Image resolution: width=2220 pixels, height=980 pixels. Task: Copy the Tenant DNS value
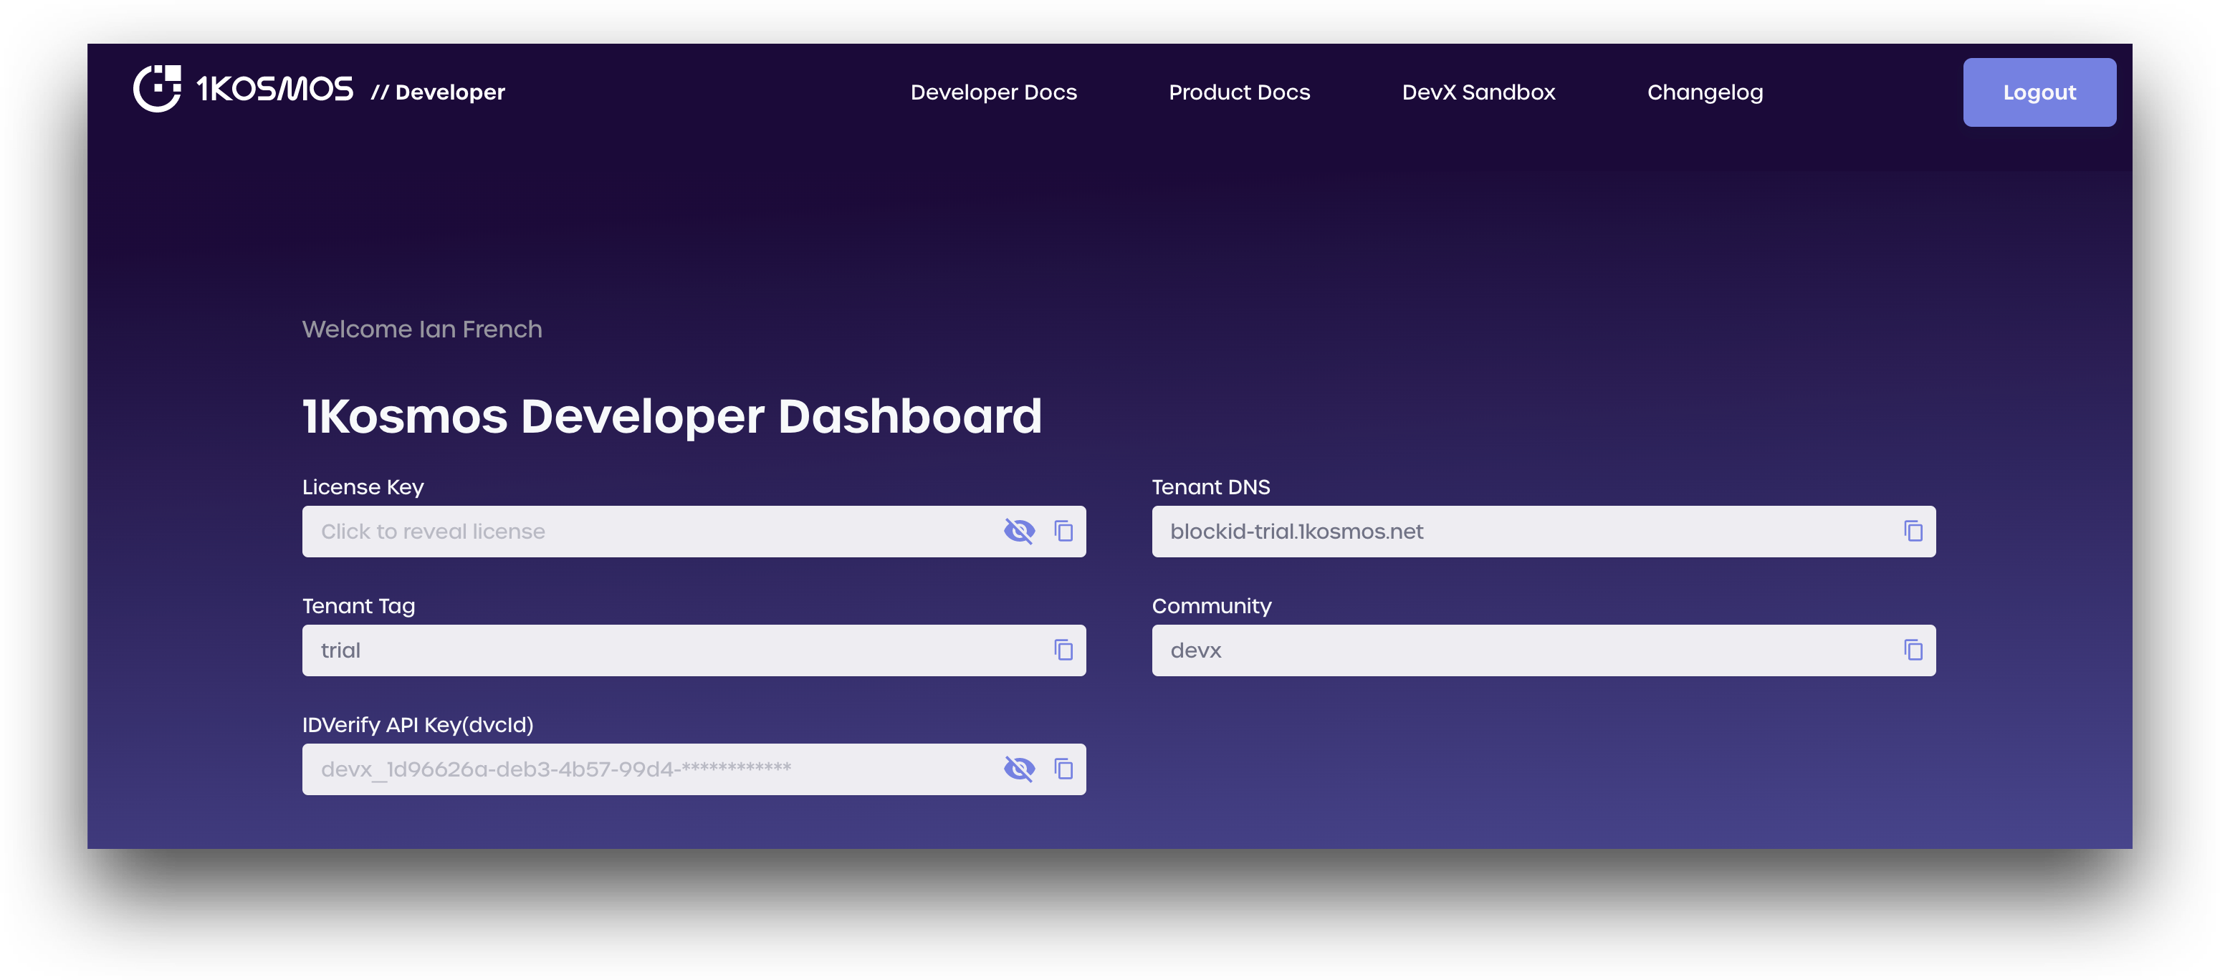(1913, 531)
